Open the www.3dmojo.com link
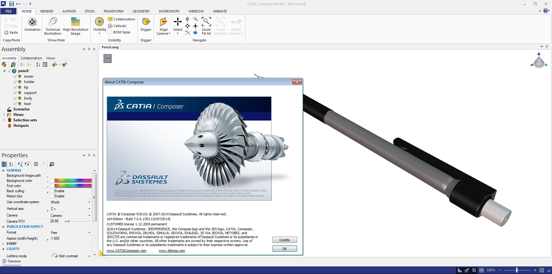Screen dimensions: 552x274 (x=172, y=251)
